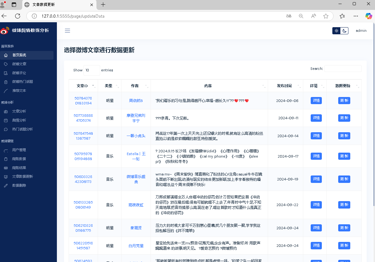
Task: Click the home icon beside 首页系统
Action: 6,55
